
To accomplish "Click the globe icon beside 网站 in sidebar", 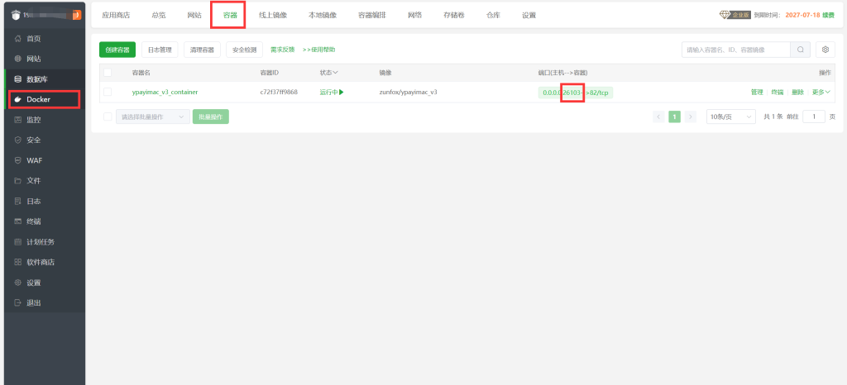I will click(18, 59).
